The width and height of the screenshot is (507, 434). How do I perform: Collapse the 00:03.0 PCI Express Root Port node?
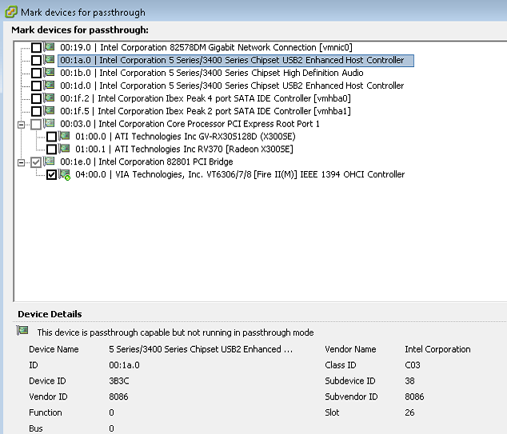pos(22,125)
